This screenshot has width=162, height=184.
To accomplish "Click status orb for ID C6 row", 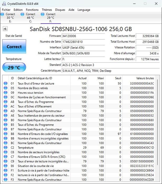I will (6, 152).
